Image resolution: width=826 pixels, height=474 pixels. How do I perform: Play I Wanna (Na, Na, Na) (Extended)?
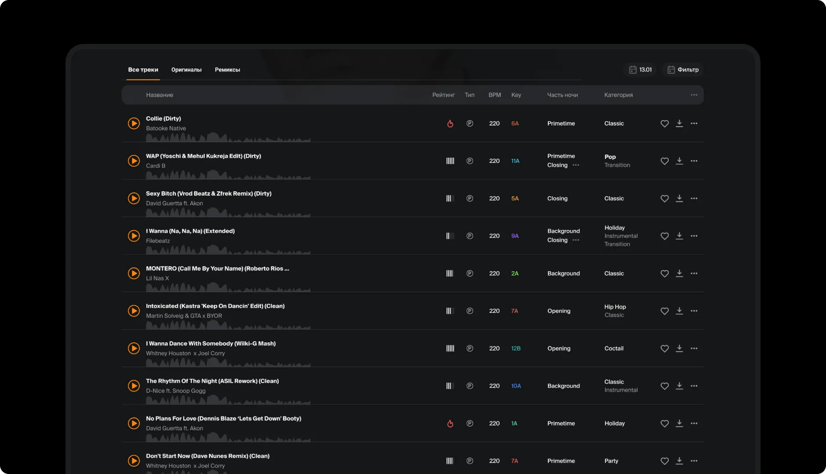click(x=134, y=236)
